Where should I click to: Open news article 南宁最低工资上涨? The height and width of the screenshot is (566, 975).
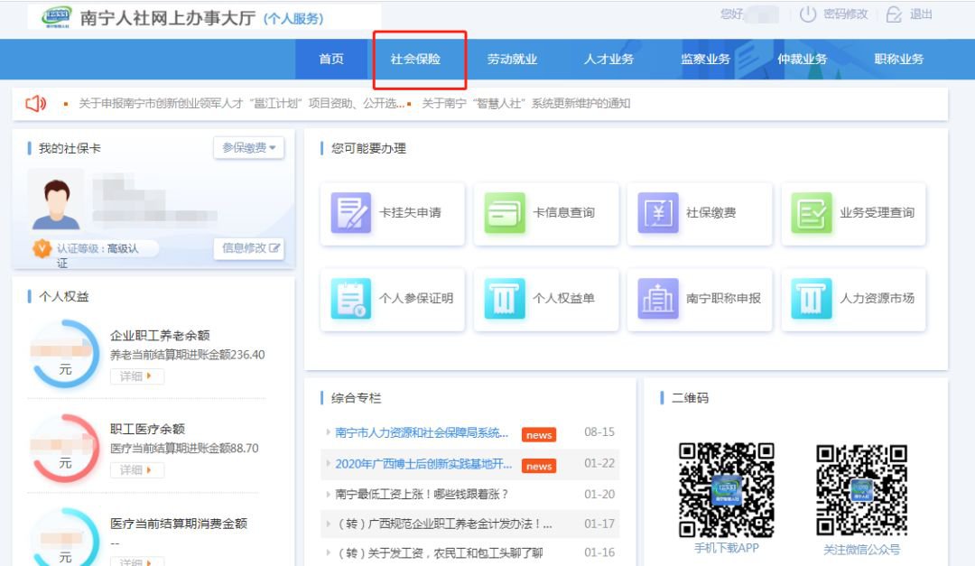click(422, 494)
